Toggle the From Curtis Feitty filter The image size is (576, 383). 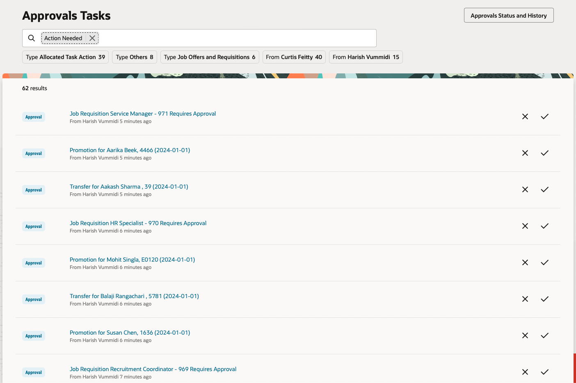[x=294, y=57]
